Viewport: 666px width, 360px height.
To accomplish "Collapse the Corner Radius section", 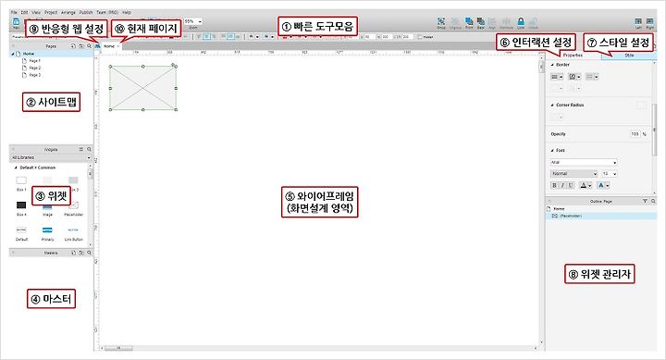I will (552, 105).
